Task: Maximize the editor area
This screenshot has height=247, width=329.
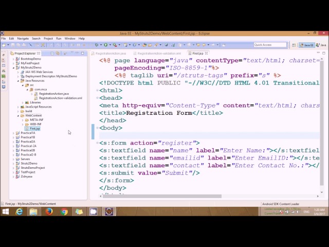Action: tap(324, 53)
